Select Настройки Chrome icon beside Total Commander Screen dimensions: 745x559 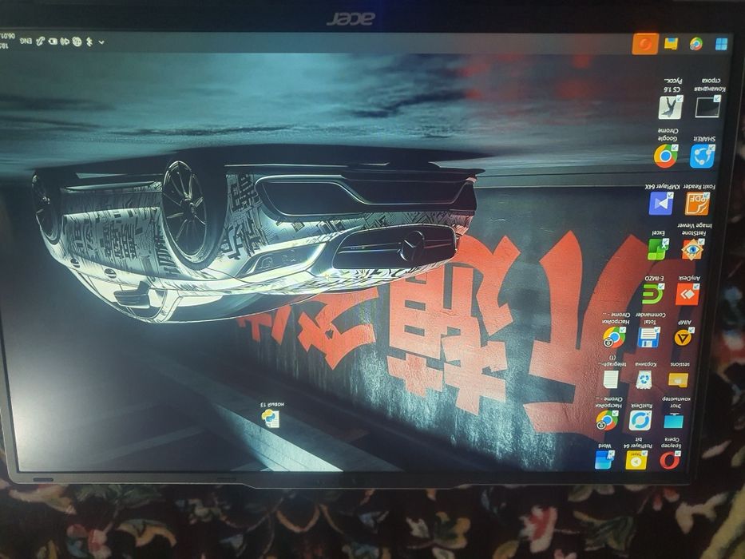coord(614,338)
